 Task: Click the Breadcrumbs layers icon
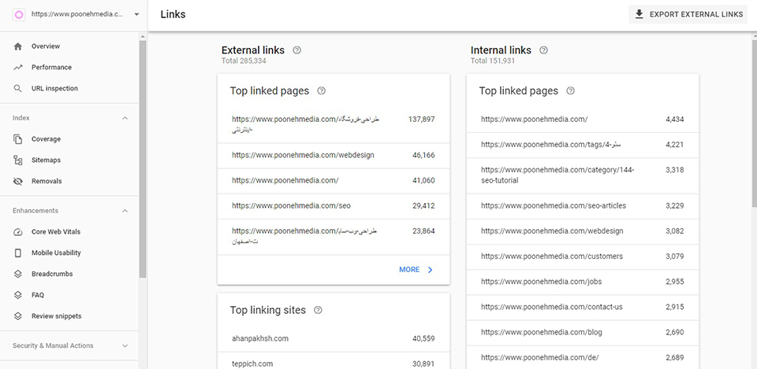(18, 274)
